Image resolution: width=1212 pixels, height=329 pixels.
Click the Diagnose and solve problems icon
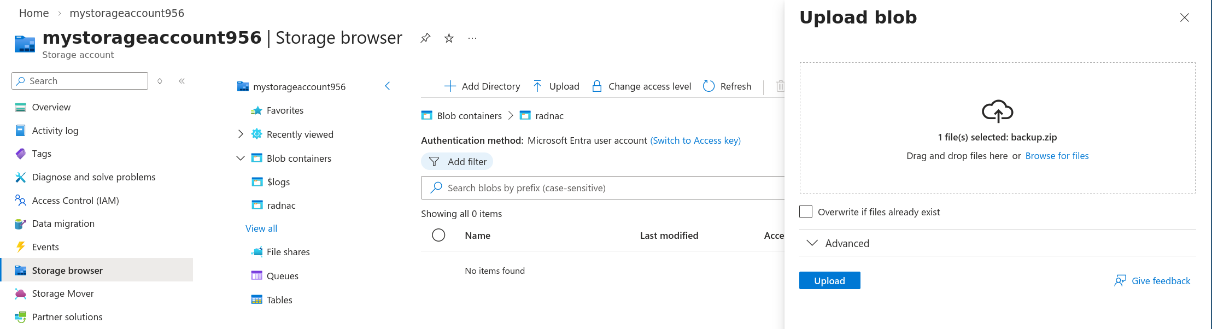(20, 177)
